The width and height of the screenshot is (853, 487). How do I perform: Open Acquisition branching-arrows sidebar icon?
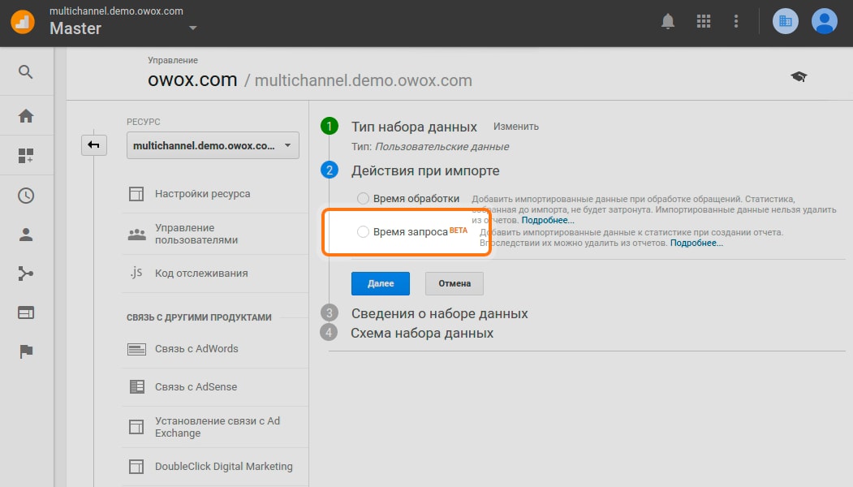point(26,274)
